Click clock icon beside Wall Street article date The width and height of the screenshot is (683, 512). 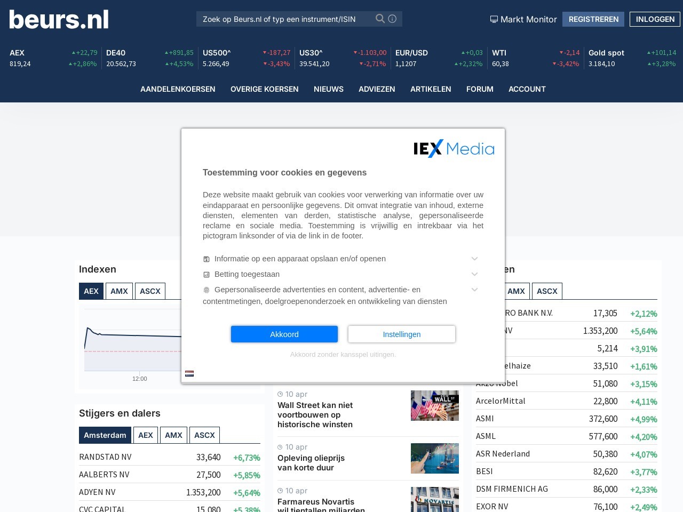coord(280,394)
